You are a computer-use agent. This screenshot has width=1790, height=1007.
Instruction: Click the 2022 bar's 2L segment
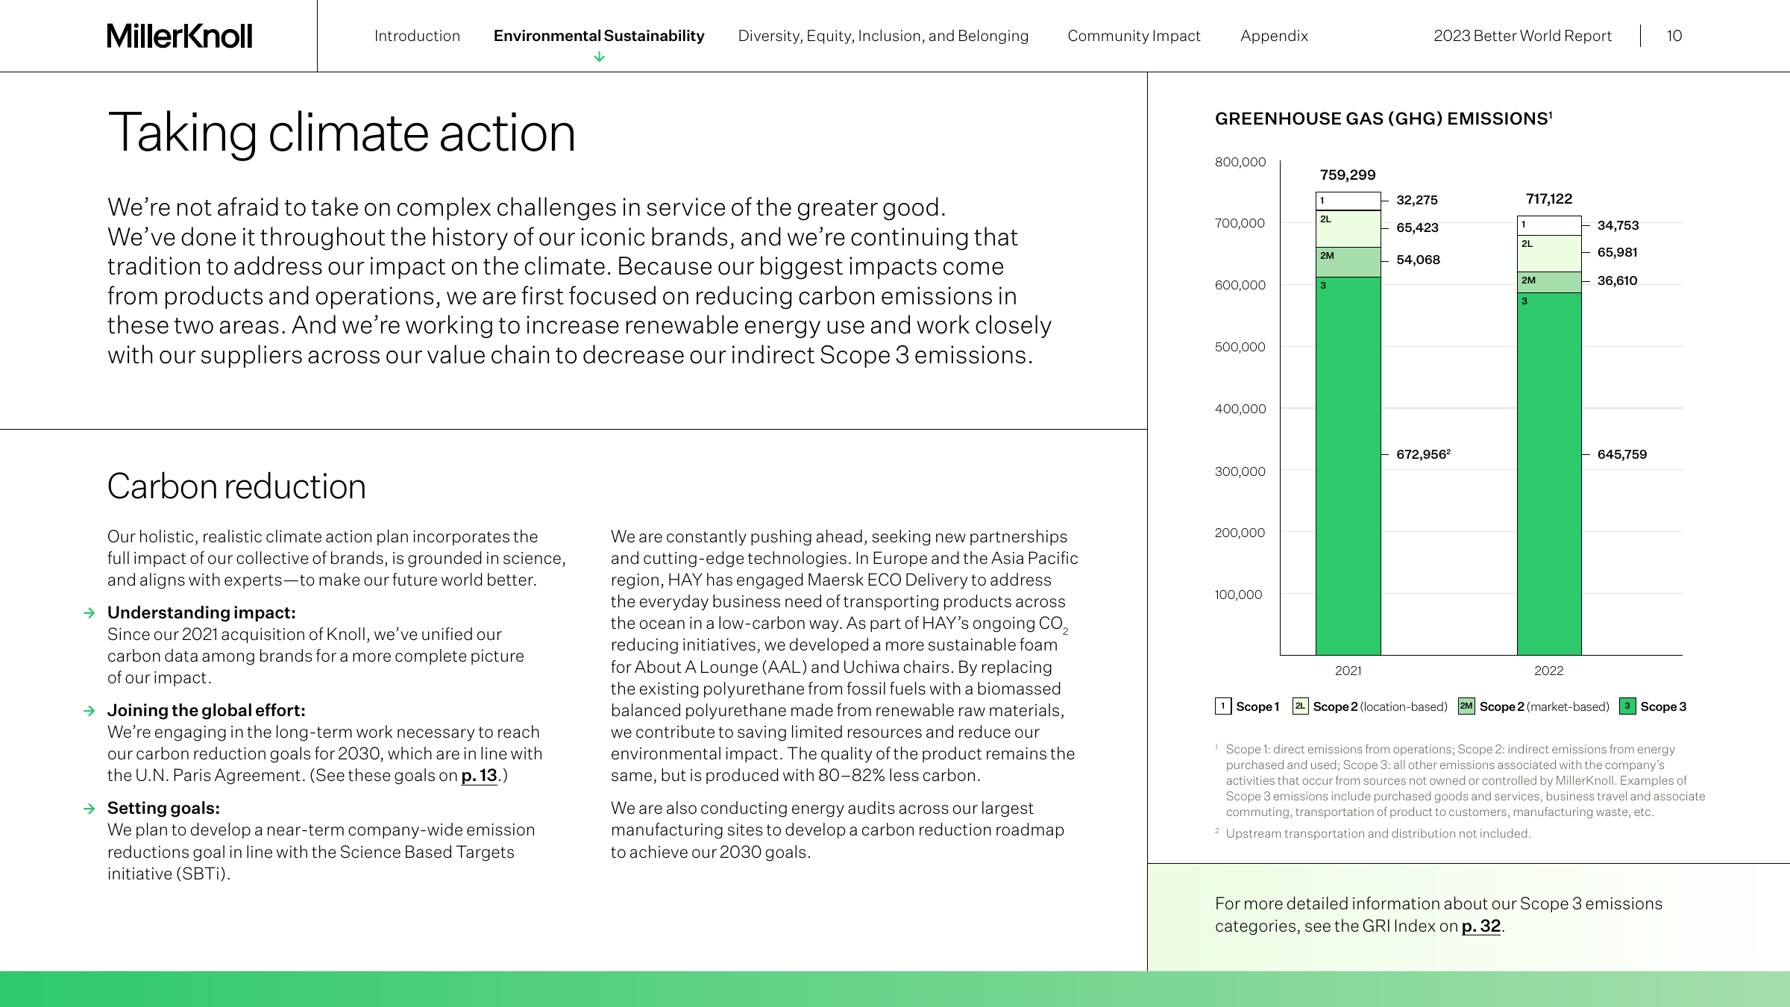coord(1549,254)
